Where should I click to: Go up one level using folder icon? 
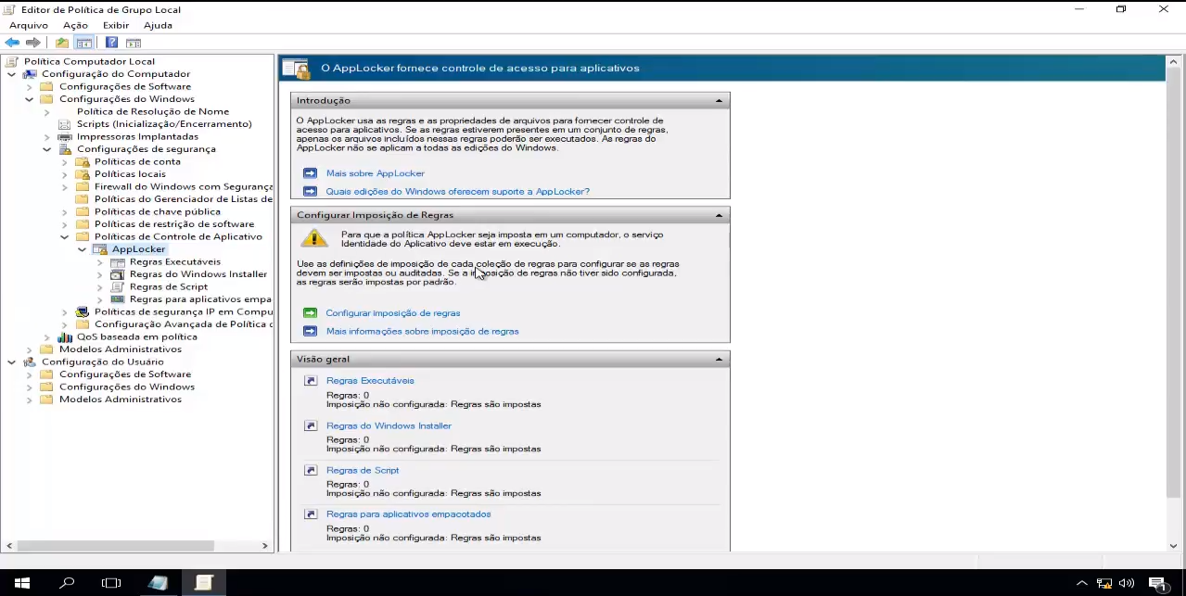pyautogui.click(x=61, y=43)
